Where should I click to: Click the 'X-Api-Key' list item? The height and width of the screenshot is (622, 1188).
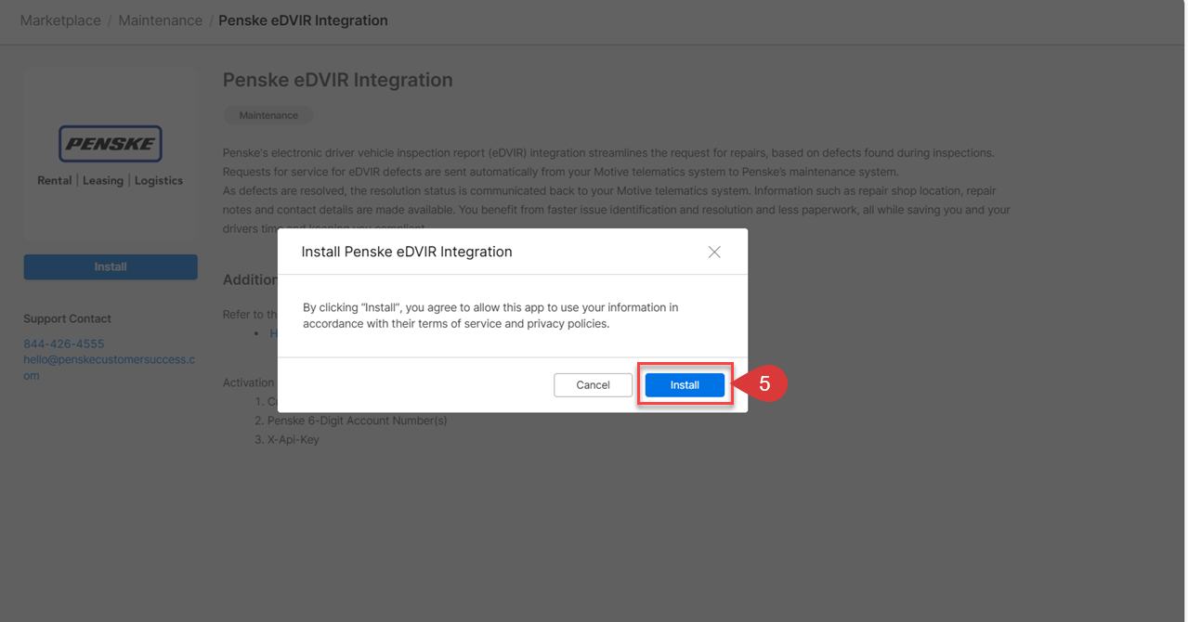[x=293, y=439]
